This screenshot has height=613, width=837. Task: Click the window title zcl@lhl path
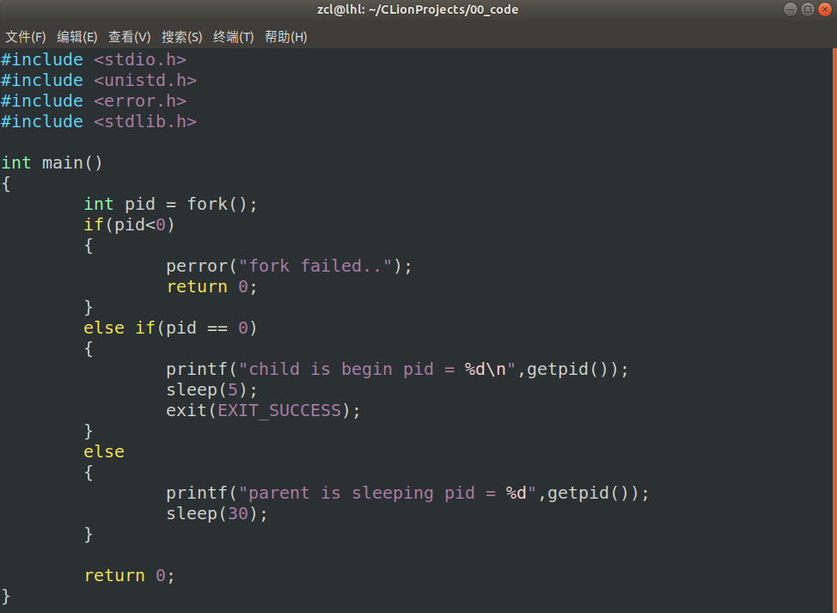[x=418, y=9]
